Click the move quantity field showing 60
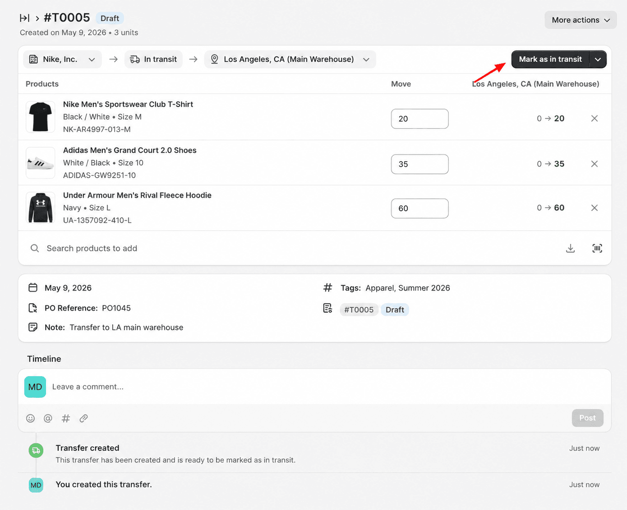 coord(420,208)
